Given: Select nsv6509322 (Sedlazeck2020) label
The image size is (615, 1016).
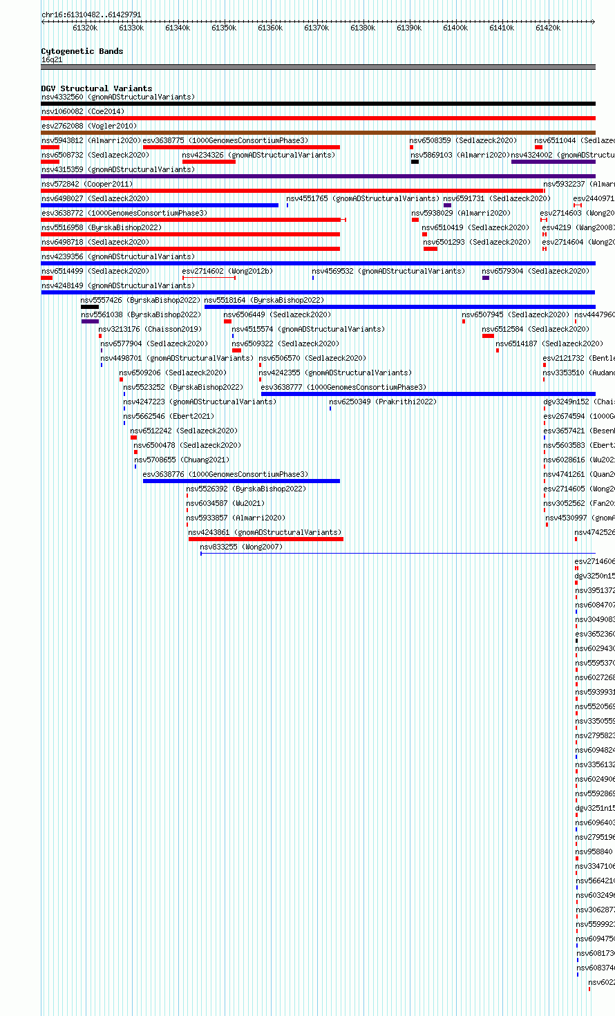Looking at the screenshot, I should [285, 344].
